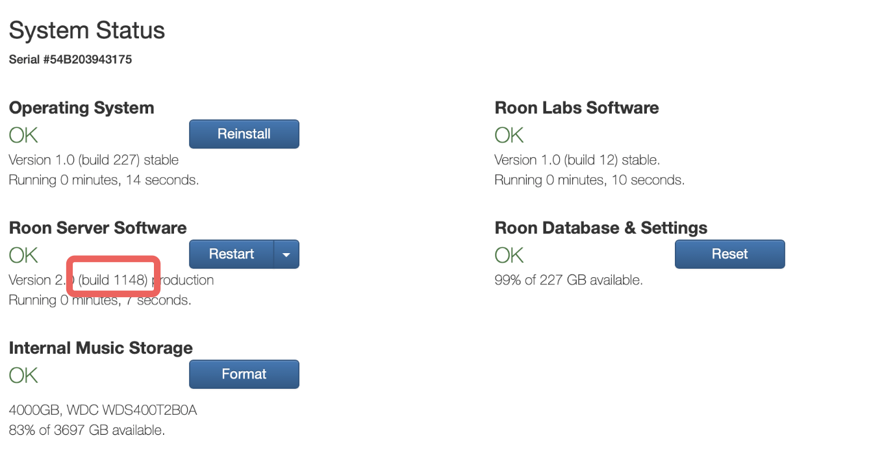Click the System Status page heading
The image size is (884, 455).
tap(87, 31)
